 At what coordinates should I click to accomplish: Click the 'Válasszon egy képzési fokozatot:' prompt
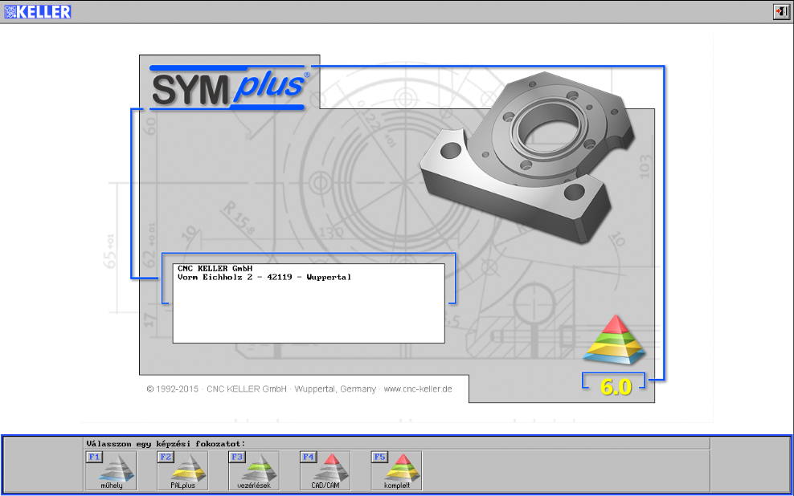[x=166, y=443]
